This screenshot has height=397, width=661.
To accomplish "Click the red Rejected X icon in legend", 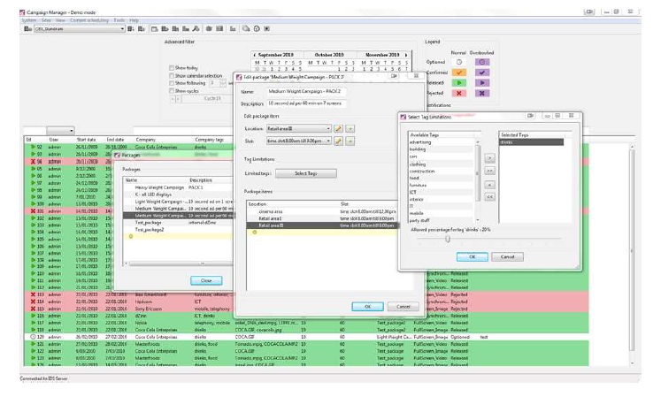I will (458, 92).
